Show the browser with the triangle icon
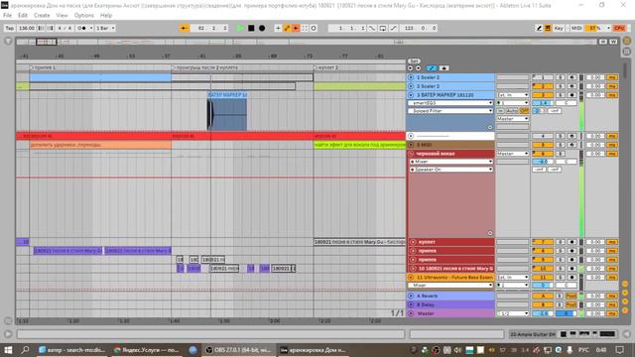The height and width of the screenshot is (357, 635). click(8, 42)
